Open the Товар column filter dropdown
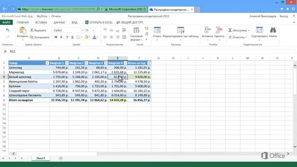The image size is (297, 167). pyautogui.click(x=47, y=63)
